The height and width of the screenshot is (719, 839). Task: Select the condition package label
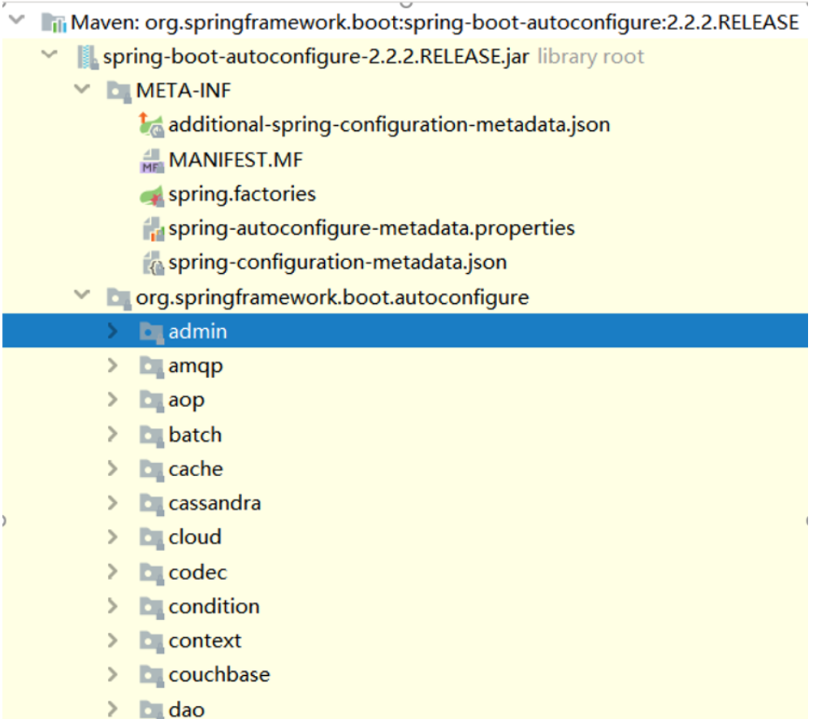click(214, 607)
